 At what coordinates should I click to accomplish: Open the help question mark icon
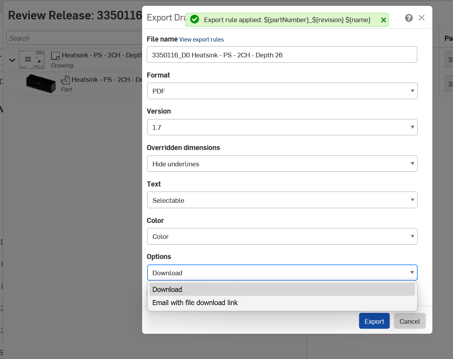[408, 18]
